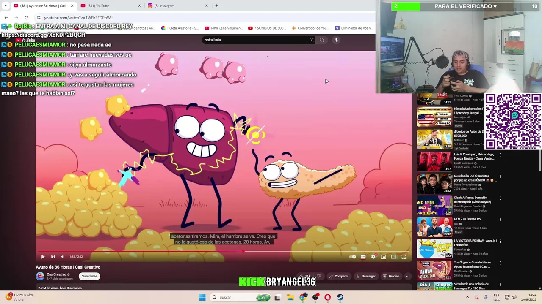542x304 pixels.
Task: Open 'Ruleta Aleatoria' bookmark
Action: pos(180,28)
